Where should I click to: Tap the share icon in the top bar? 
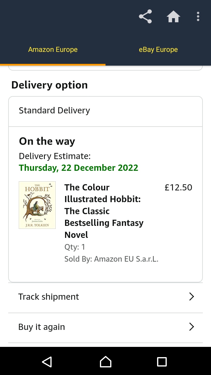[x=145, y=17]
